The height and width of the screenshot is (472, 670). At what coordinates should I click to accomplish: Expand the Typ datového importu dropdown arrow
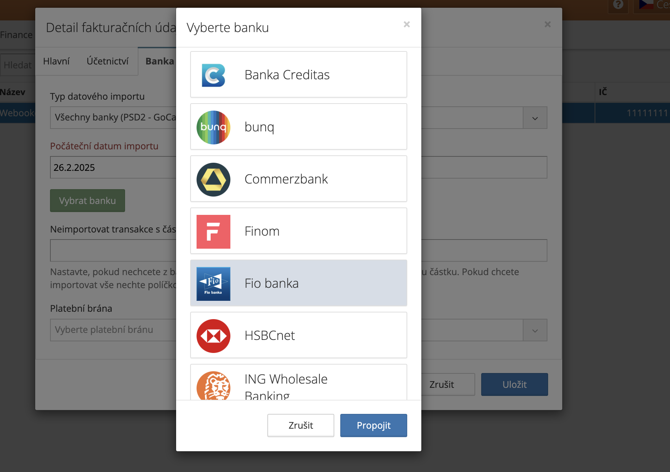[535, 118]
